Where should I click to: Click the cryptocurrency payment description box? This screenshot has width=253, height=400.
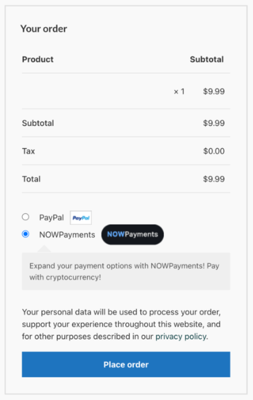(126, 272)
